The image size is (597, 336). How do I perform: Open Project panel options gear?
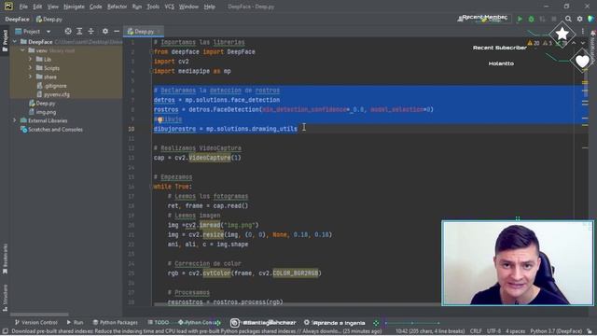click(x=105, y=31)
